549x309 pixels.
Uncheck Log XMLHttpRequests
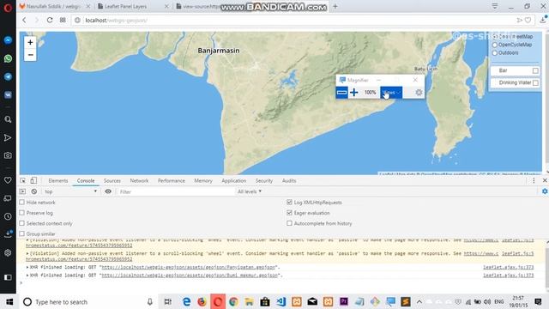289,203
